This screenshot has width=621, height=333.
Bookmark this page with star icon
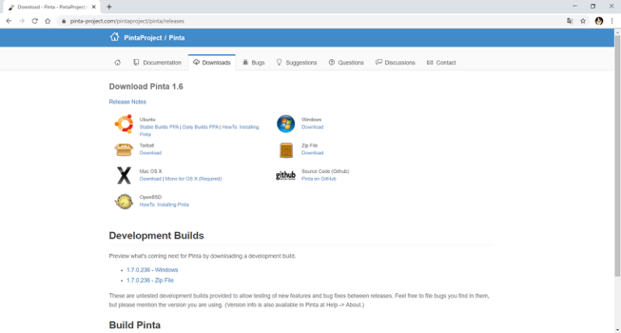(583, 21)
